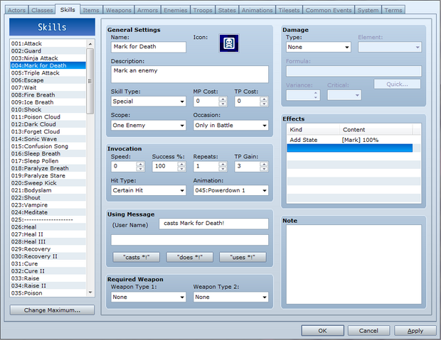Click the Kind column header
The image size is (441, 340).
(x=313, y=130)
